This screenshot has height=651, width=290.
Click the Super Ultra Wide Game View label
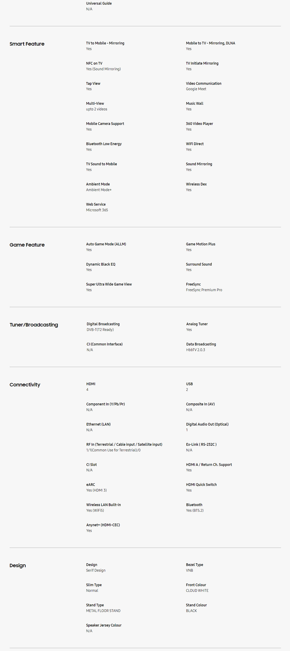click(x=109, y=284)
